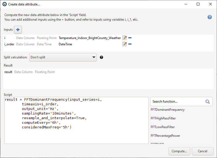Click the Cancel button
The width and height of the screenshot is (217, 158).
pyautogui.click(x=202, y=151)
